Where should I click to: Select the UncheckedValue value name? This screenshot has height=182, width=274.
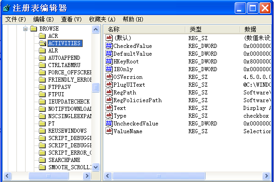(x=136, y=124)
